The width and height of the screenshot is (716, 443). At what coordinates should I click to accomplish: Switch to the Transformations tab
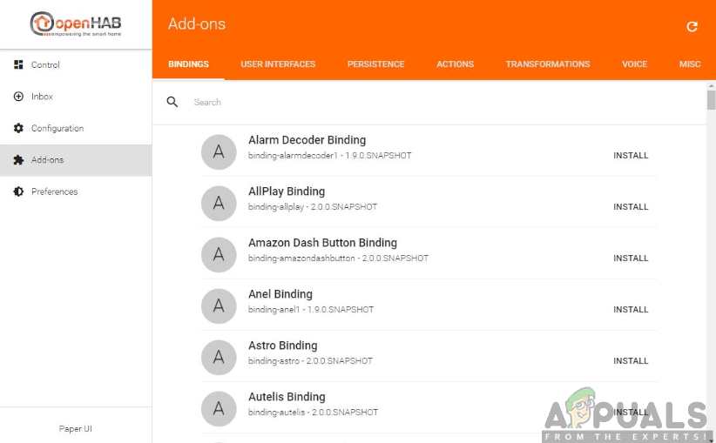(548, 64)
